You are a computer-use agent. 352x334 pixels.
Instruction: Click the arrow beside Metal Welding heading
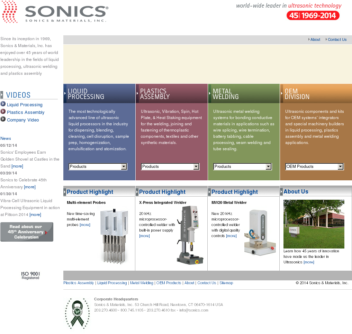(209, 93)
